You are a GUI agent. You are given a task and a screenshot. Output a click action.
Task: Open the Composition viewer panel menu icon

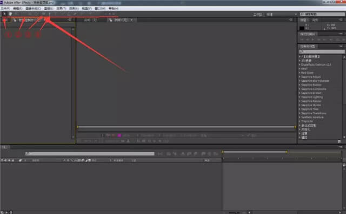(x=291, y=20)
